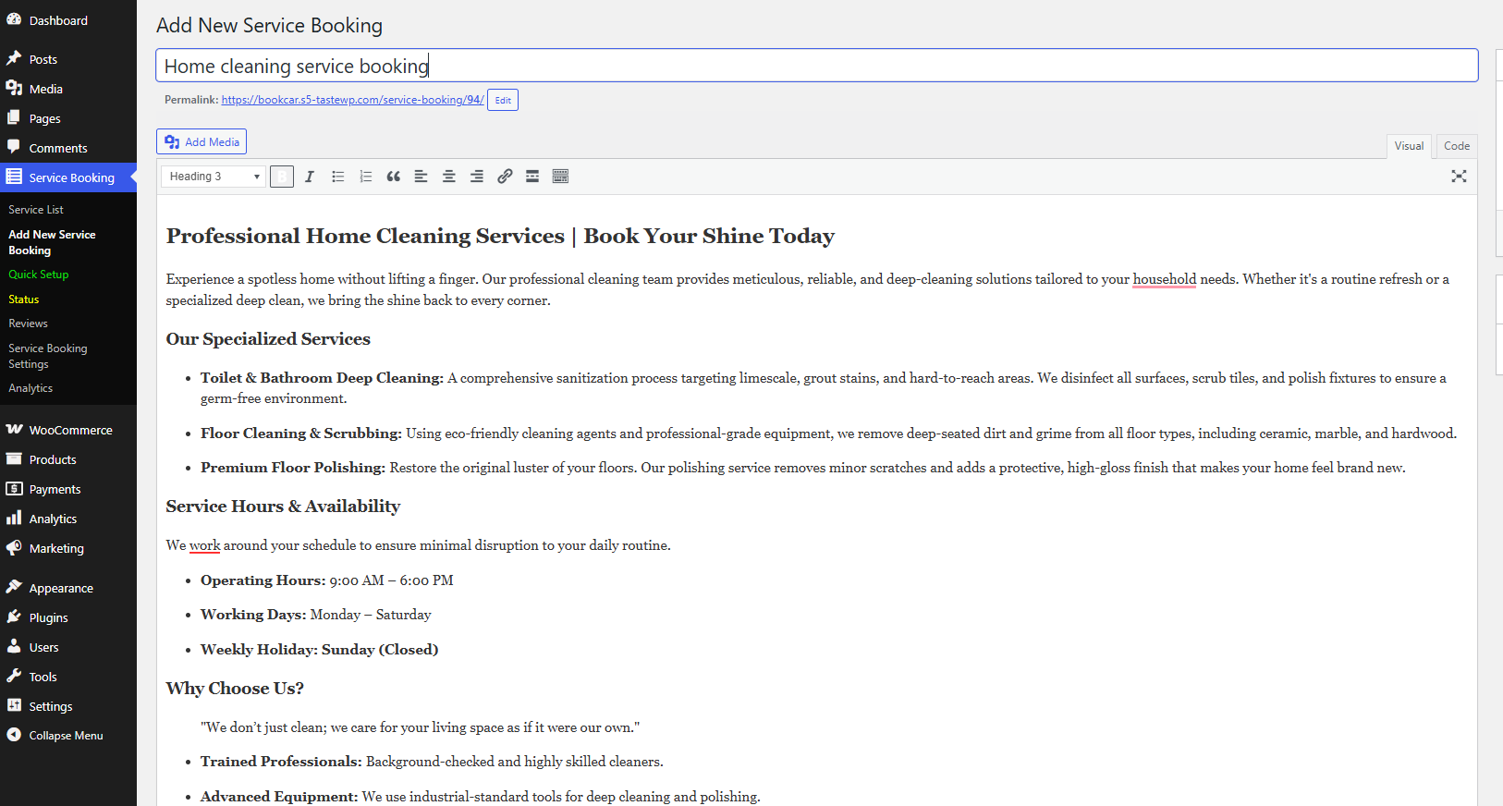Align text left
This screenshot has height=806, width=1503.
[422, 177]
